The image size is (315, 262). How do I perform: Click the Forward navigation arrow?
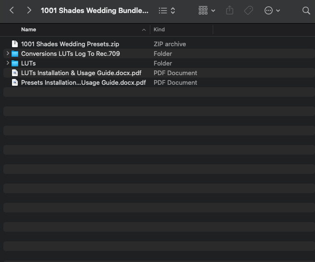29,10
